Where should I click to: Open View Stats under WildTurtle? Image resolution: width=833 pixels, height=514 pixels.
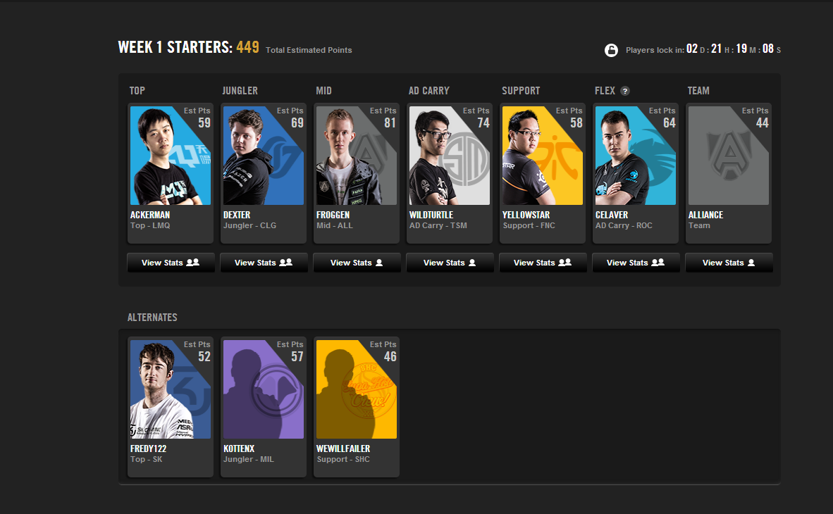click(x=450, y=263)
